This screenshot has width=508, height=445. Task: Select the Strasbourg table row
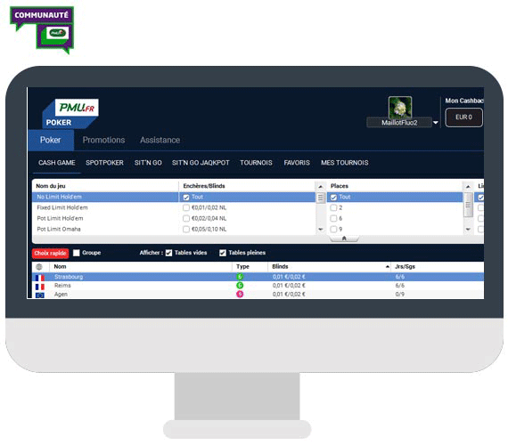(x=258, y=277)
